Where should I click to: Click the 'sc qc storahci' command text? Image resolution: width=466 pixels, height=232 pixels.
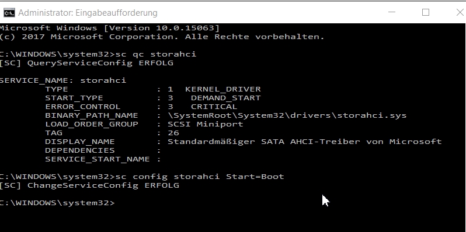[156, 54]
